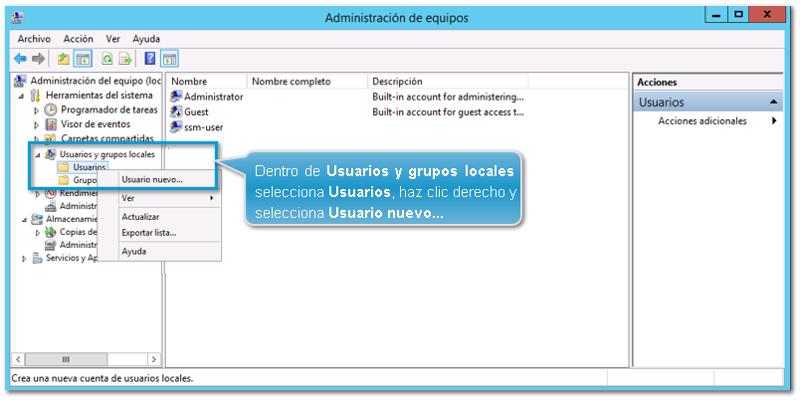Select Actualizar in the context menu

coord(159,217)
